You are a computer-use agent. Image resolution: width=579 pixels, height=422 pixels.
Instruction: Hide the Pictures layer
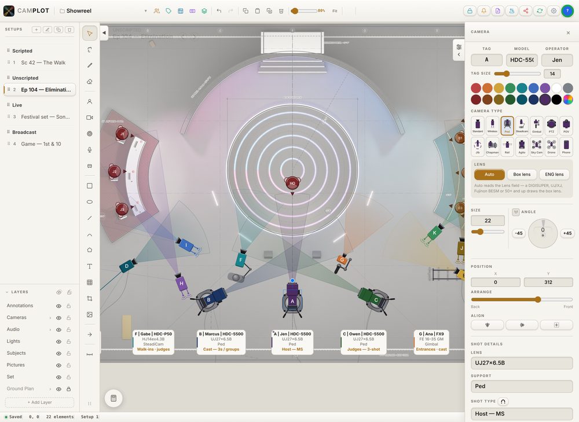[58, 365]
